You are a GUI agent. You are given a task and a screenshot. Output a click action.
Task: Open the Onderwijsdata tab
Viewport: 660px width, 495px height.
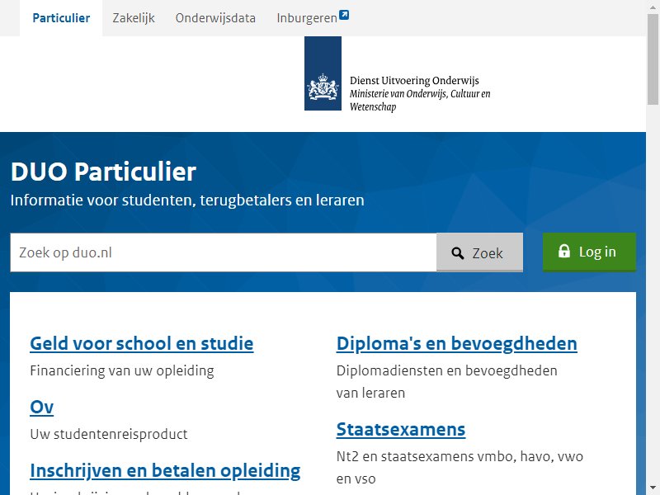coord(215,18)
